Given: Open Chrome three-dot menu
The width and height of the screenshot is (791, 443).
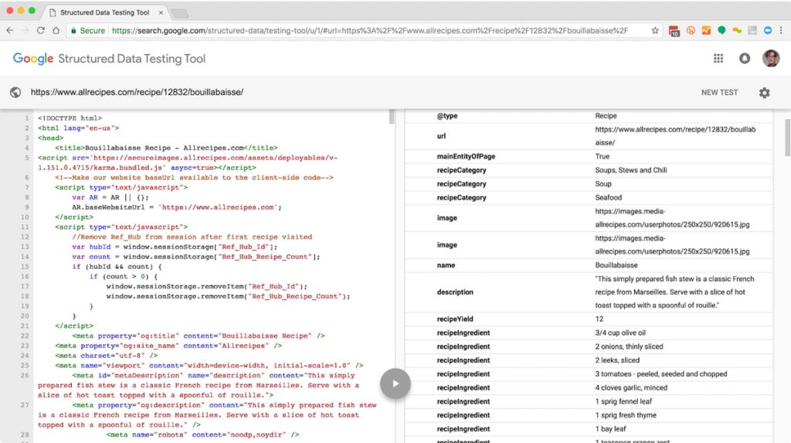Looking at the screenshot, I should [x=782, y=30].
